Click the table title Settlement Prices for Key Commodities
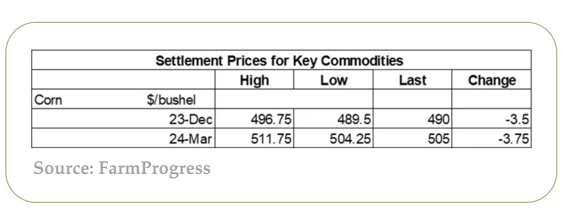 (279, 61)
